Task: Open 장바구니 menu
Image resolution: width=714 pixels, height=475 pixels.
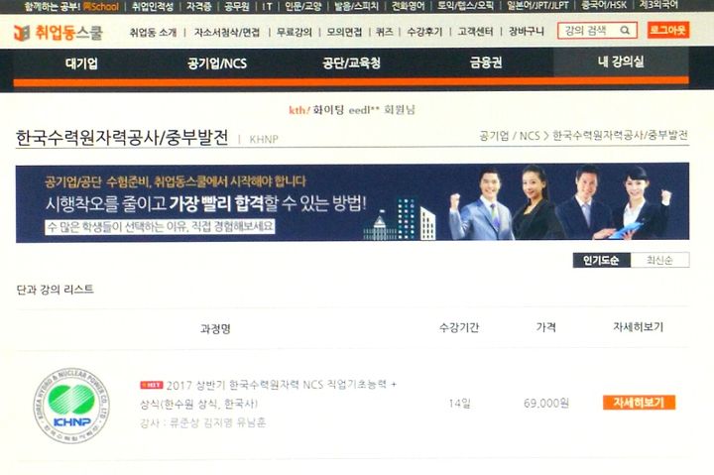Action: tap(527, 32)
